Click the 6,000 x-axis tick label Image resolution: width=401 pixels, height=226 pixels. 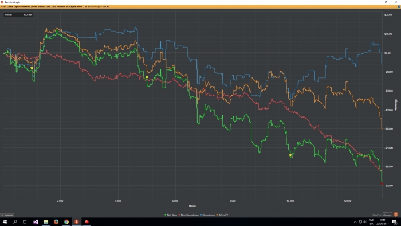click(x=175, y=201)
